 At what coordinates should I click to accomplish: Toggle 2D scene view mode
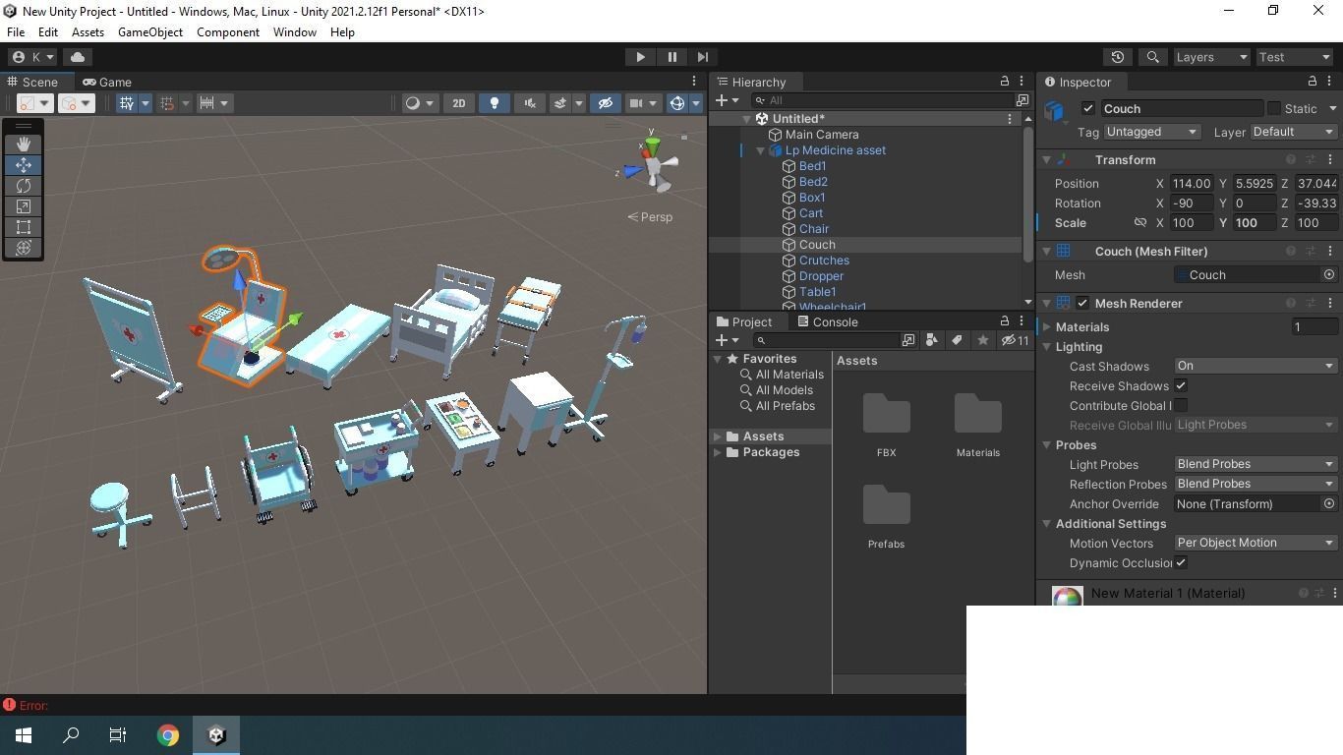click(x=458, y=103)
